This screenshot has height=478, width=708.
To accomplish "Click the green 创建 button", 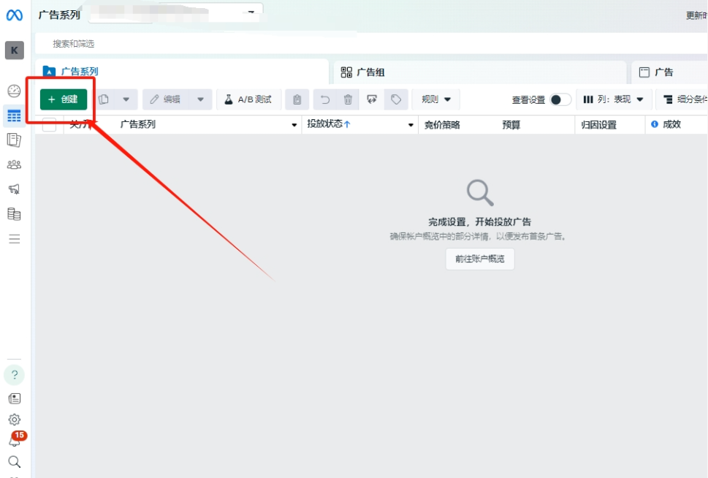I will coord(64,99).
